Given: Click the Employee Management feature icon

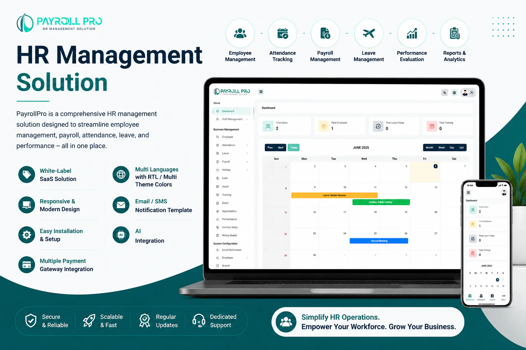Looking at the screenshot, I should pyautogui.click(x=240, y=33).
